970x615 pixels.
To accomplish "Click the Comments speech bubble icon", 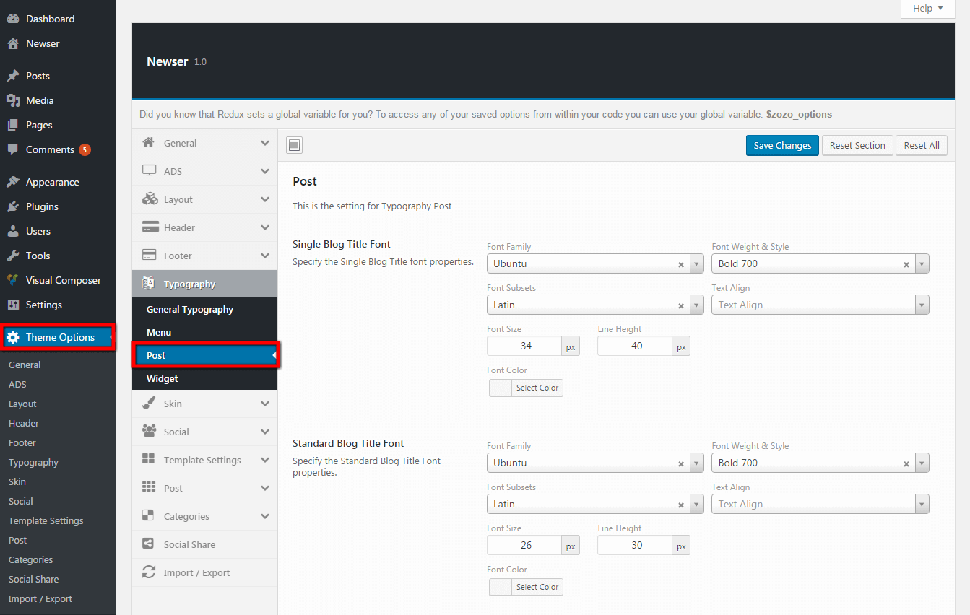I will [13, 149].
